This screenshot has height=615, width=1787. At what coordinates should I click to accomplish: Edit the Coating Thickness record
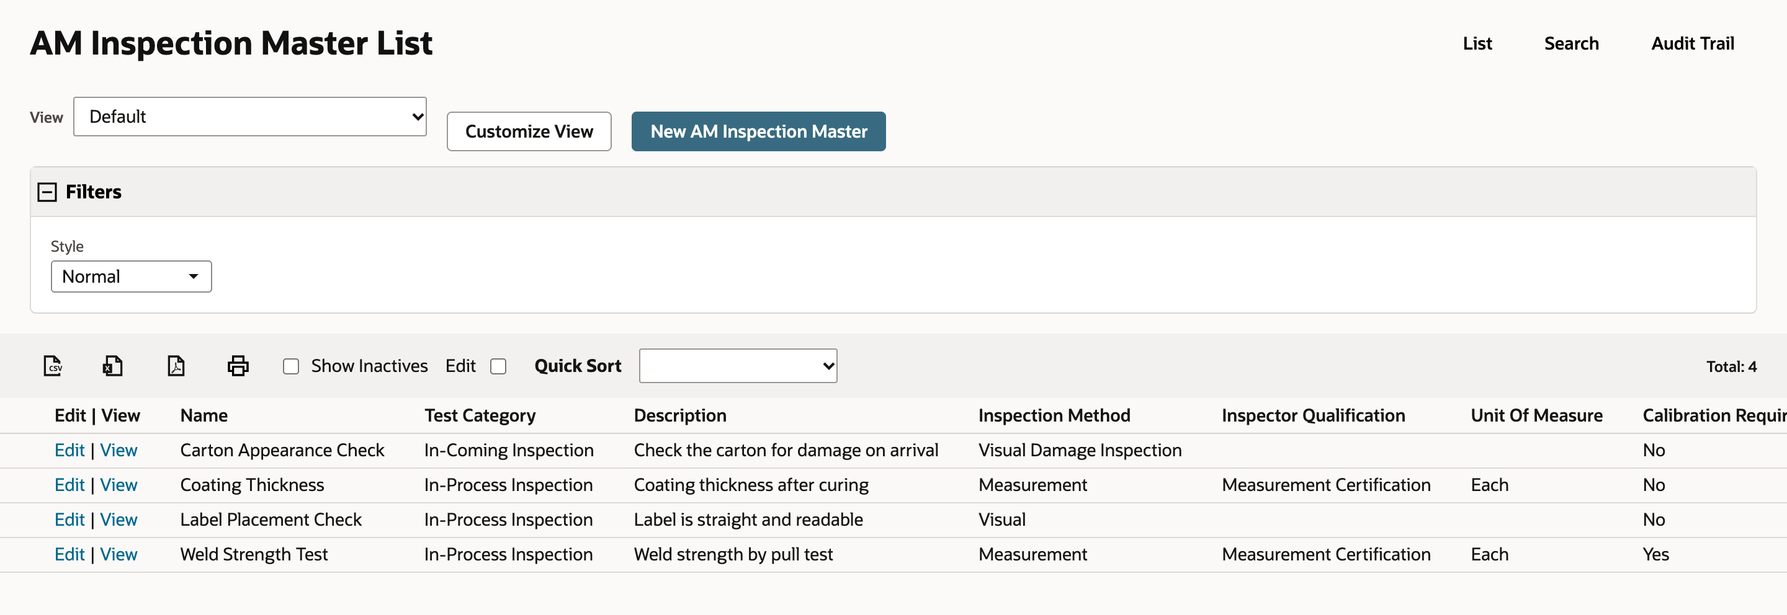tap(69, 485)
